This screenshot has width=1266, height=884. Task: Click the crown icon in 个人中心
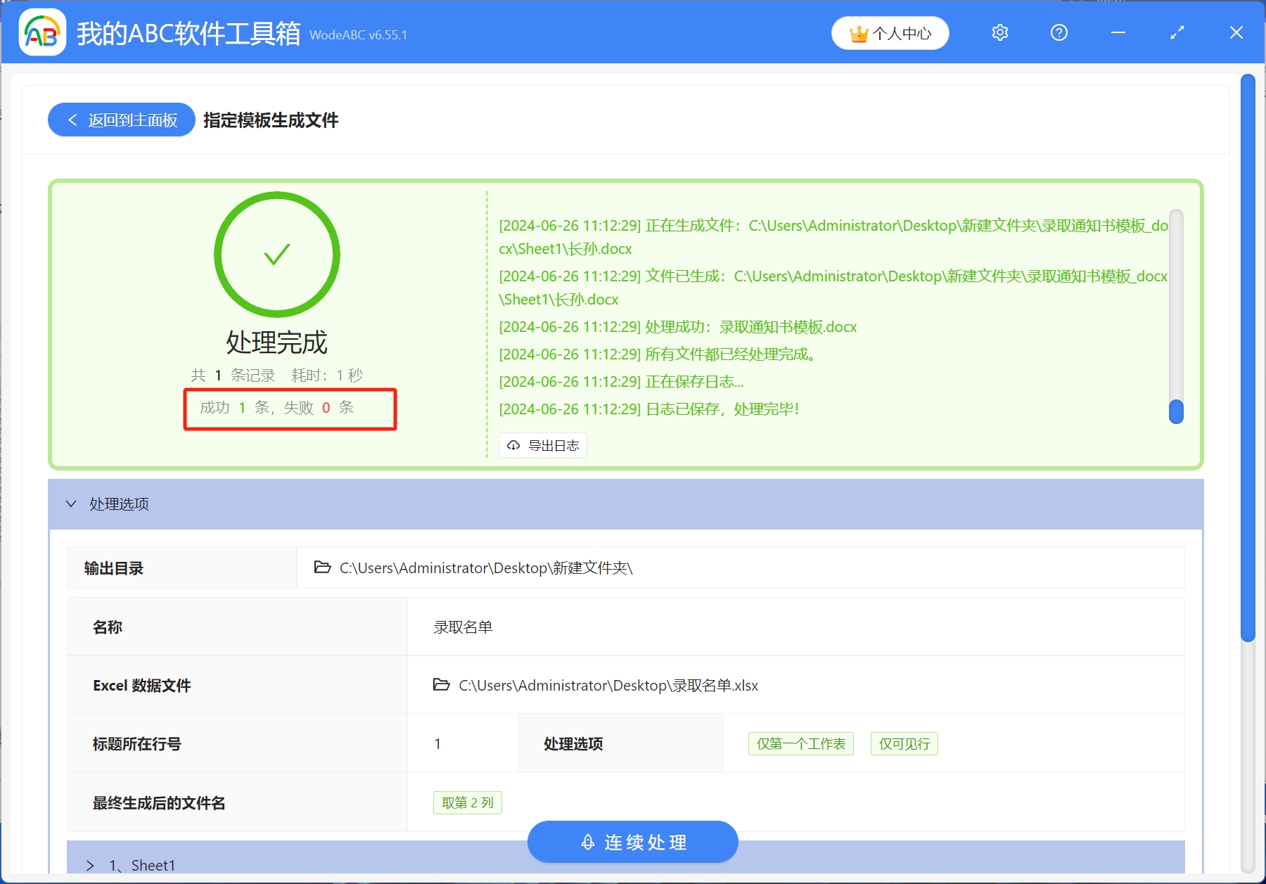(858, 32)
